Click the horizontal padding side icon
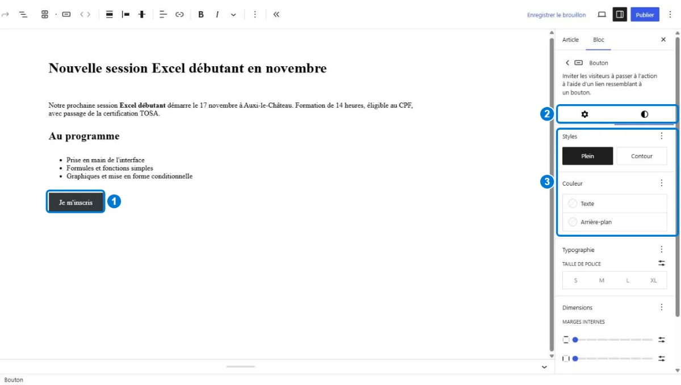 [565, 358]
